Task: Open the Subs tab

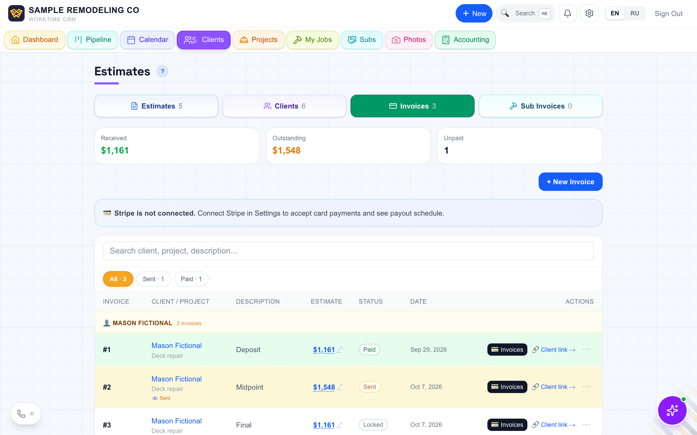Action: (362, 40)
